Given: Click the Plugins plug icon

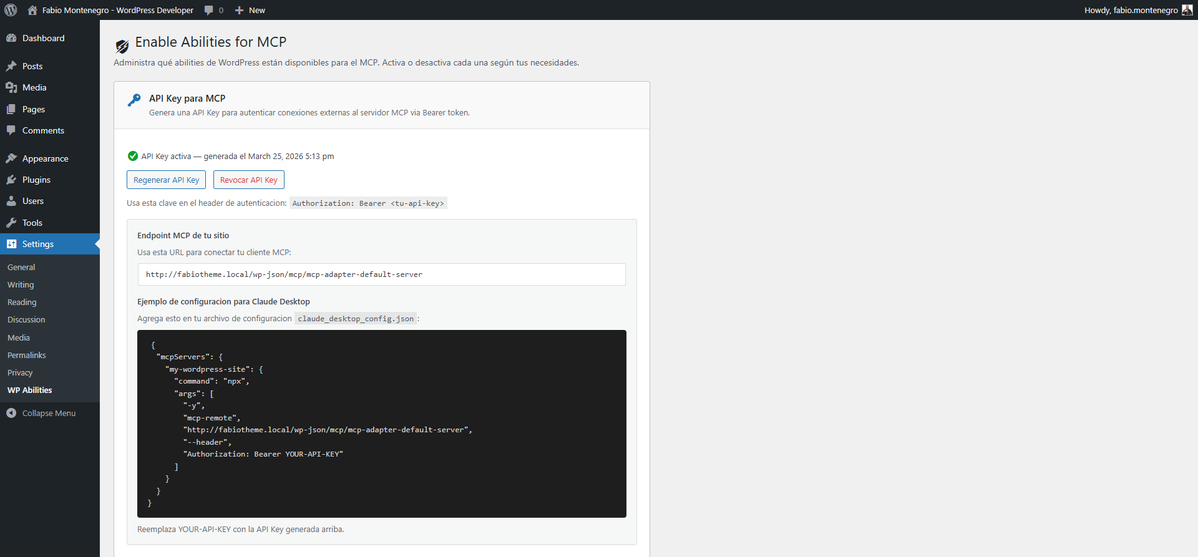Looking at the screenshot, I should pyautogui.click(x=11, y=180).
